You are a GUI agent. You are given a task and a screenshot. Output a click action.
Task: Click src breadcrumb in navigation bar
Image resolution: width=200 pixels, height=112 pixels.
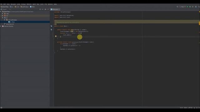[x=12, y=7]
